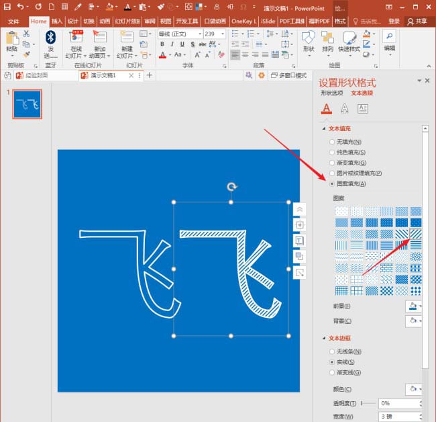Click the rotate handle above the selected textbox
436x422 pixels.
(x=231, y=187)
